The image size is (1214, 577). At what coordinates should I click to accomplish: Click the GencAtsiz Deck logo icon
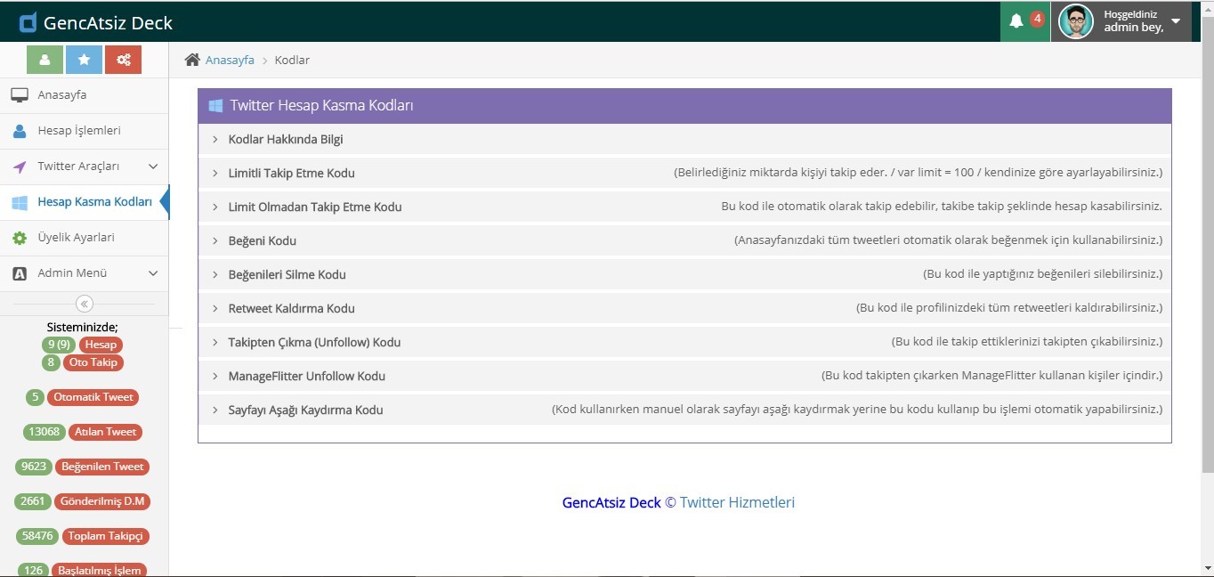click(x=28, y=22)
